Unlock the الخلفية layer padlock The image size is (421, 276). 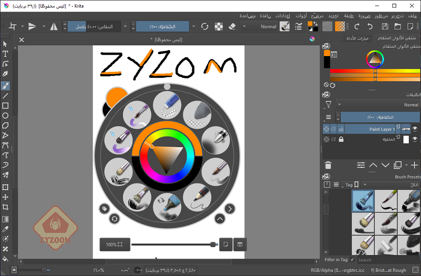[x=341, y=139]
